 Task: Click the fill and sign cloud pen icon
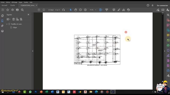[158, 10]
